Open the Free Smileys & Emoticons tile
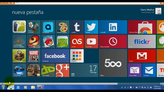The width and height of the screenshot is (164, 92). pyautogui.click(x=19, y=70)
